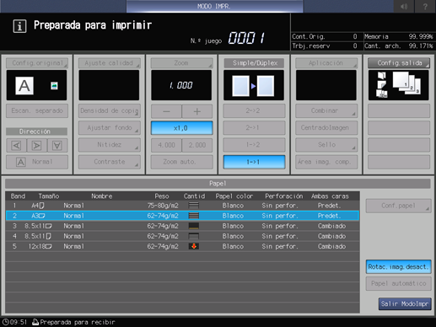Select the x1,0 zoom preset

(181, 128)
